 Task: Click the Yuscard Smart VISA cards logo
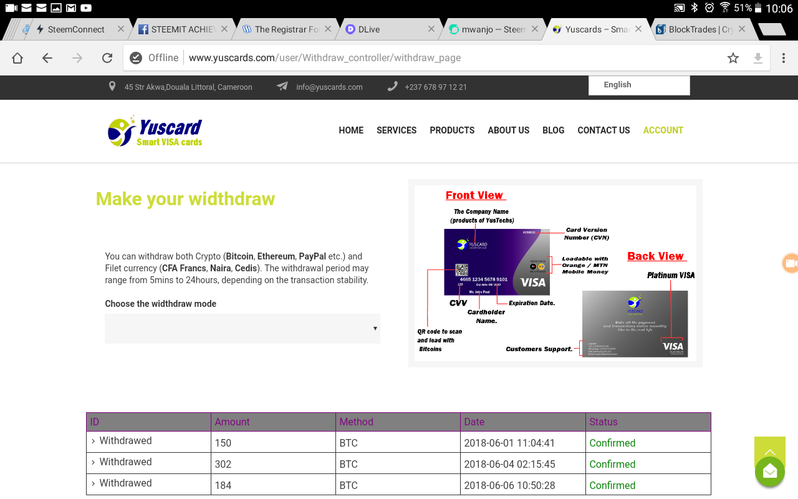(x=155, y=131)
